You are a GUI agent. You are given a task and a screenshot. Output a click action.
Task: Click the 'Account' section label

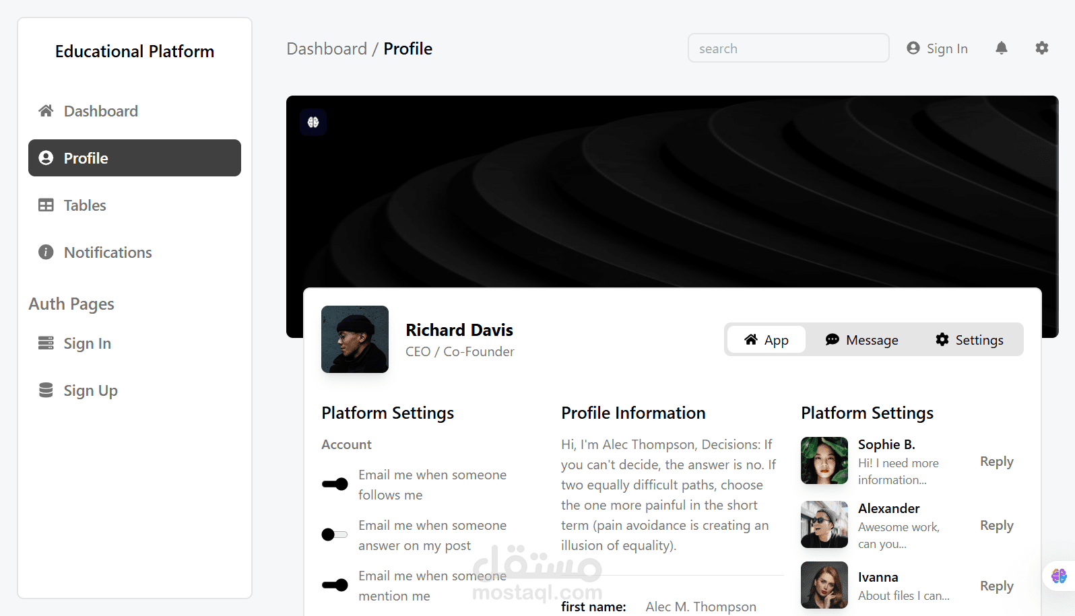pyautogui.click(x=346, y=444)
